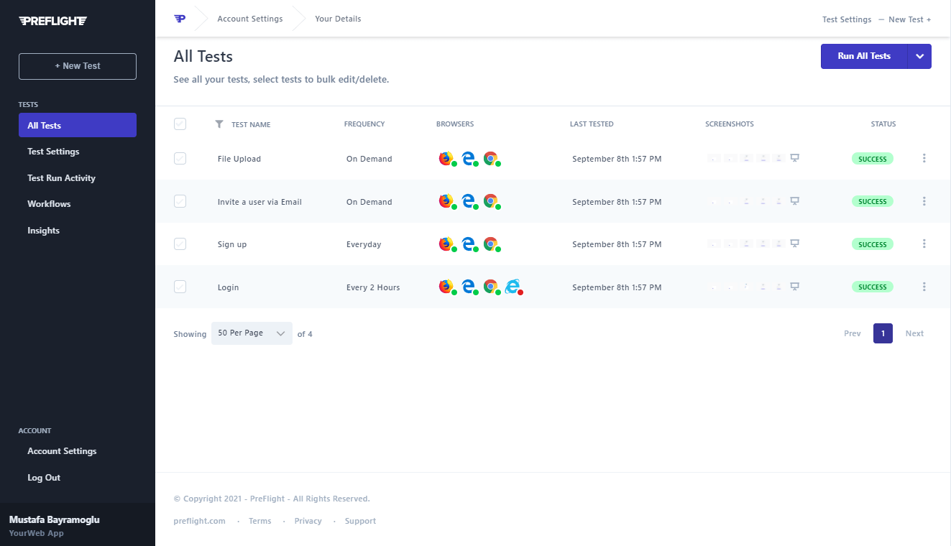Image resolution: width=951 pixels, height=546 pixels.
Task: Open the screen view icon for File Upload screenshots
Action: 795,157
